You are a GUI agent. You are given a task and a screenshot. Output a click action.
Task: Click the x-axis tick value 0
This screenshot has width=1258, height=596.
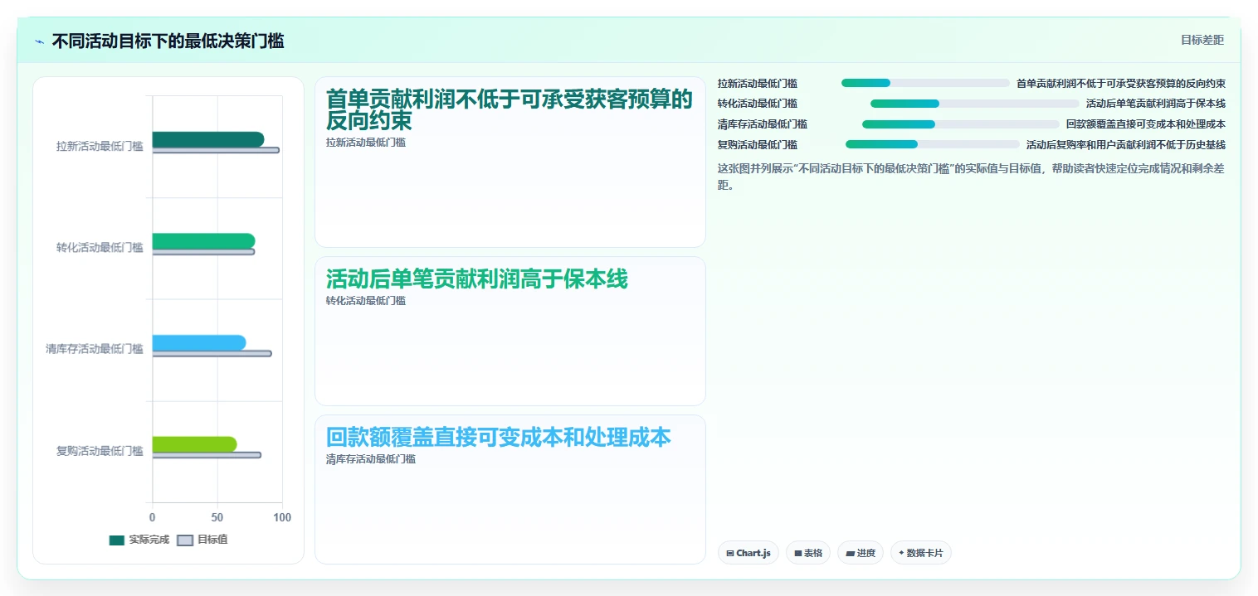pyautogui.click(x=152, y=518)
